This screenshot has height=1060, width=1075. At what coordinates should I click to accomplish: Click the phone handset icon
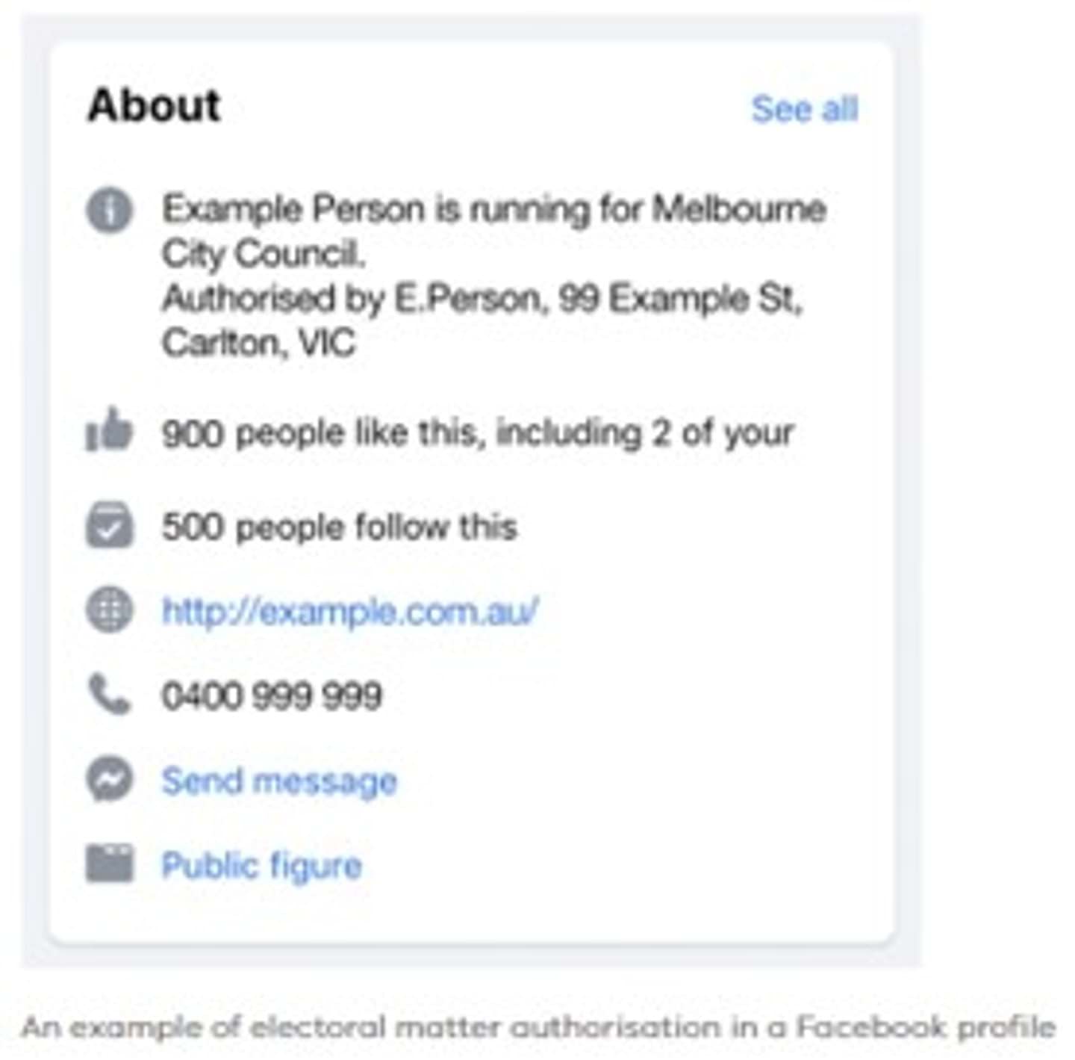[110, 695]
